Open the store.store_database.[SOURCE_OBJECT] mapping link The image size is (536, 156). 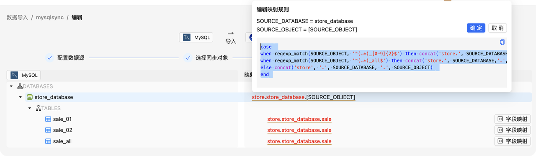[304, 97]
